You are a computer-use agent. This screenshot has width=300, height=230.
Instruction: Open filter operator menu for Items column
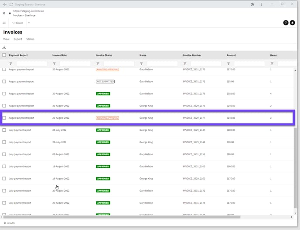272,63
